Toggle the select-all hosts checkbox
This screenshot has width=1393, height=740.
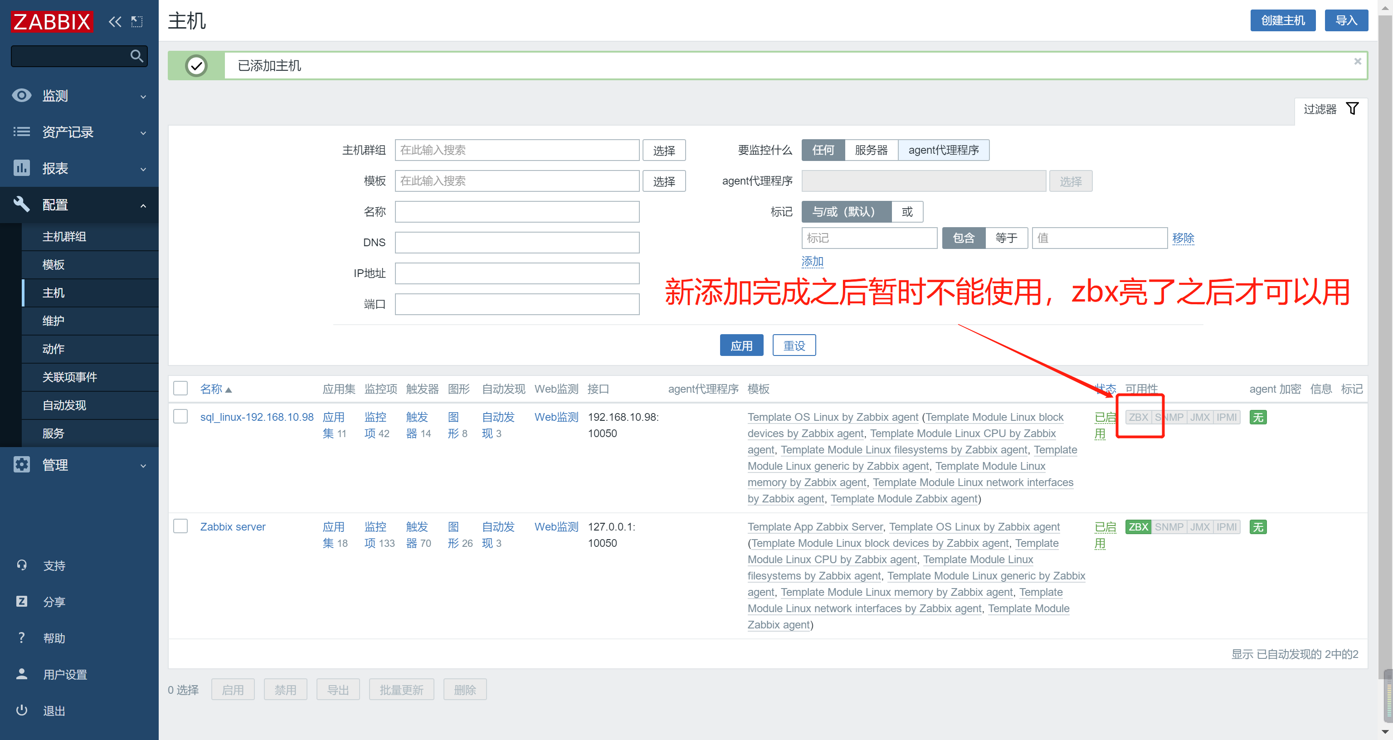tap(180, 389)
